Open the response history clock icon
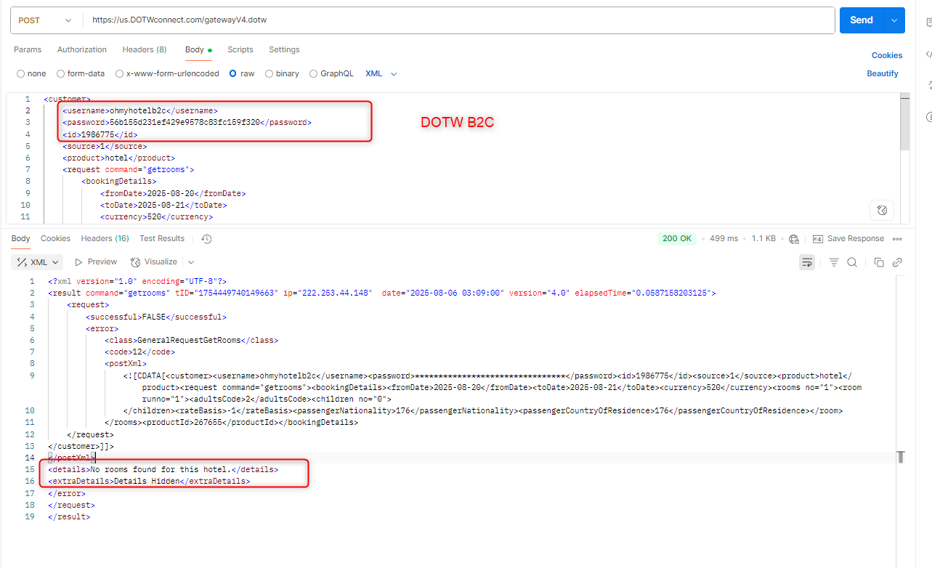932x568 pixels. pos(206,239)
